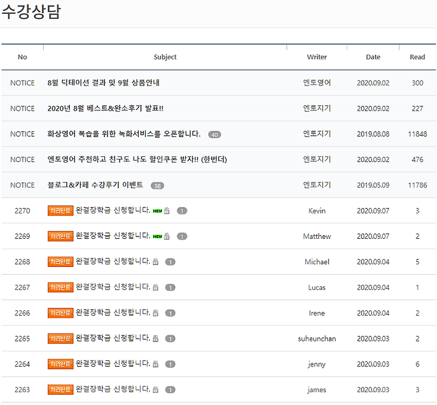Open notice 2020년 8월 베스트&완소후기 발표!!
437x405 pixels.
coord(106,109)
